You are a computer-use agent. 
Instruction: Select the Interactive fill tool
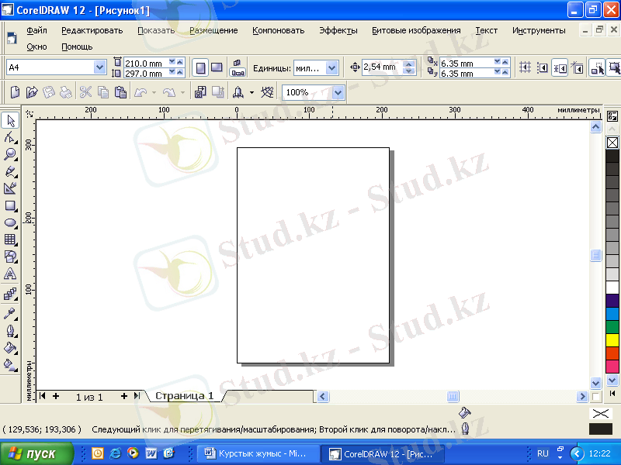click(10, 364)
